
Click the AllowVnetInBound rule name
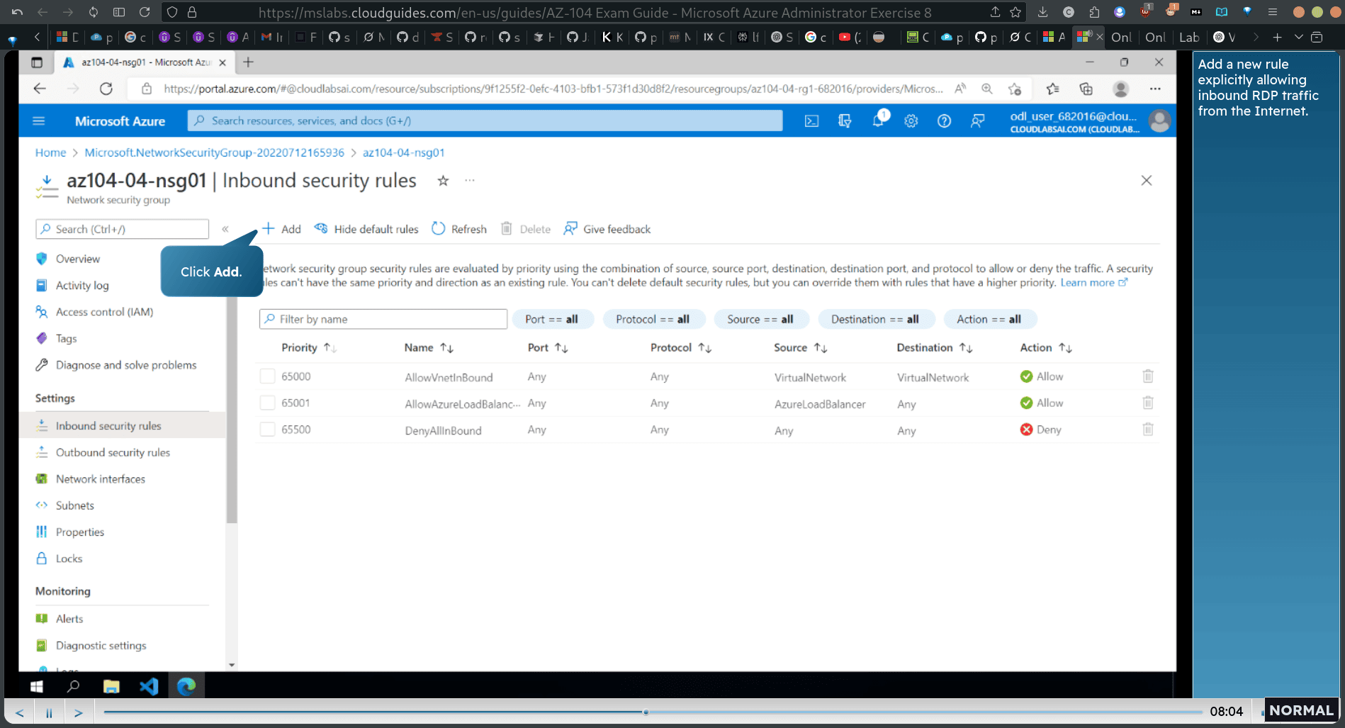click(x=449, y=377)
